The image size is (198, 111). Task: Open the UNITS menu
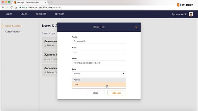pos(9,14)
